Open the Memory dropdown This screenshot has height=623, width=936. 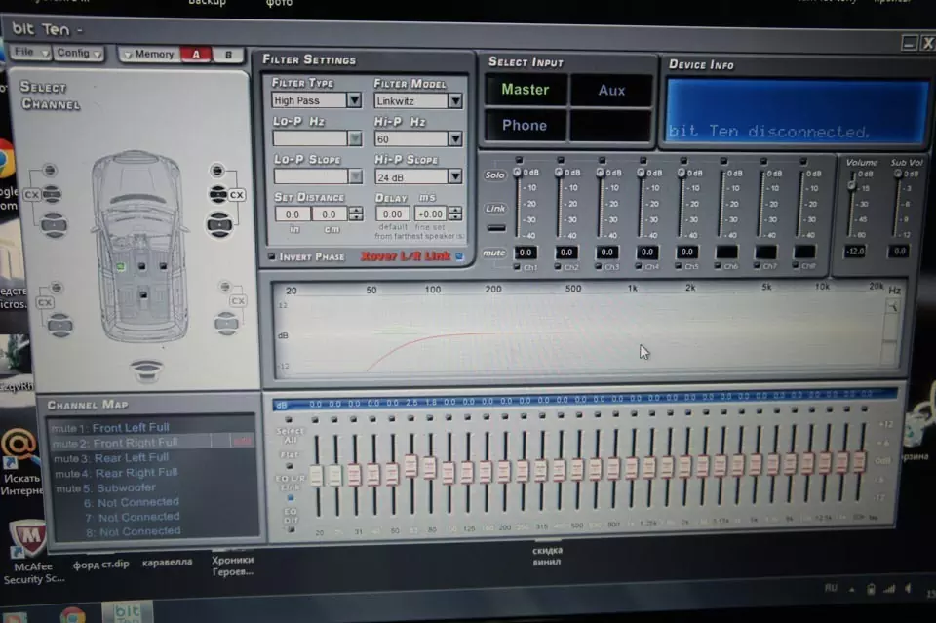(148, 55)
